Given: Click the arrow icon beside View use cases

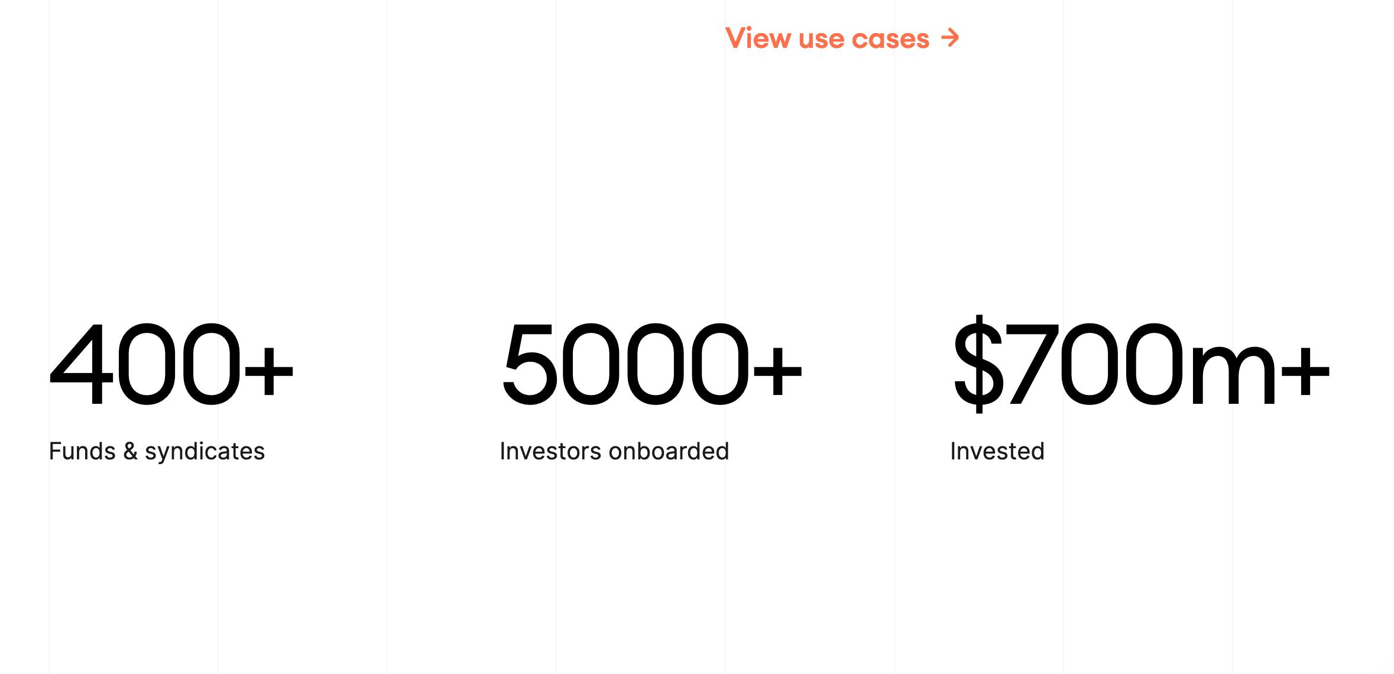Looking at the screenshot, I should [x=950, y=38].
